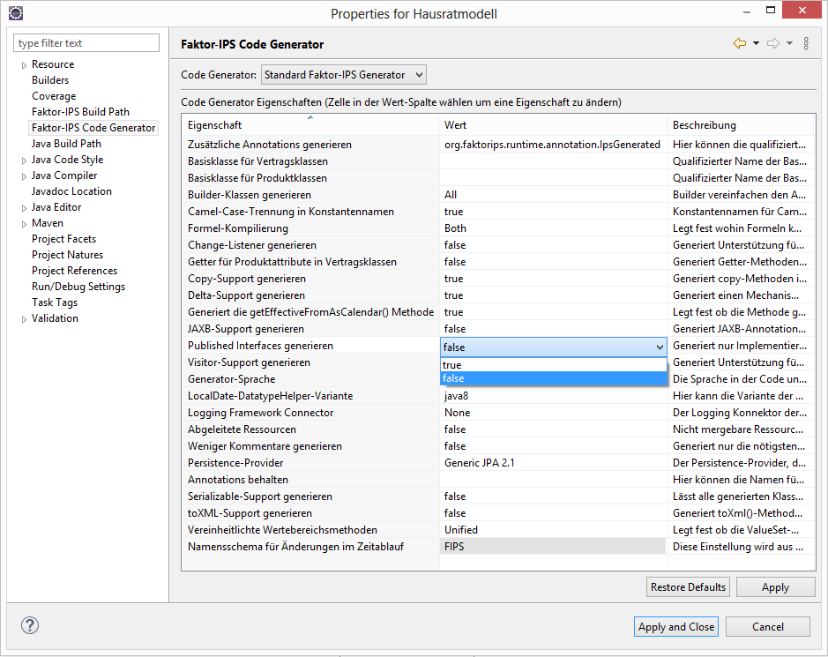Click the forward navigation arrow icon

[773, 43]
